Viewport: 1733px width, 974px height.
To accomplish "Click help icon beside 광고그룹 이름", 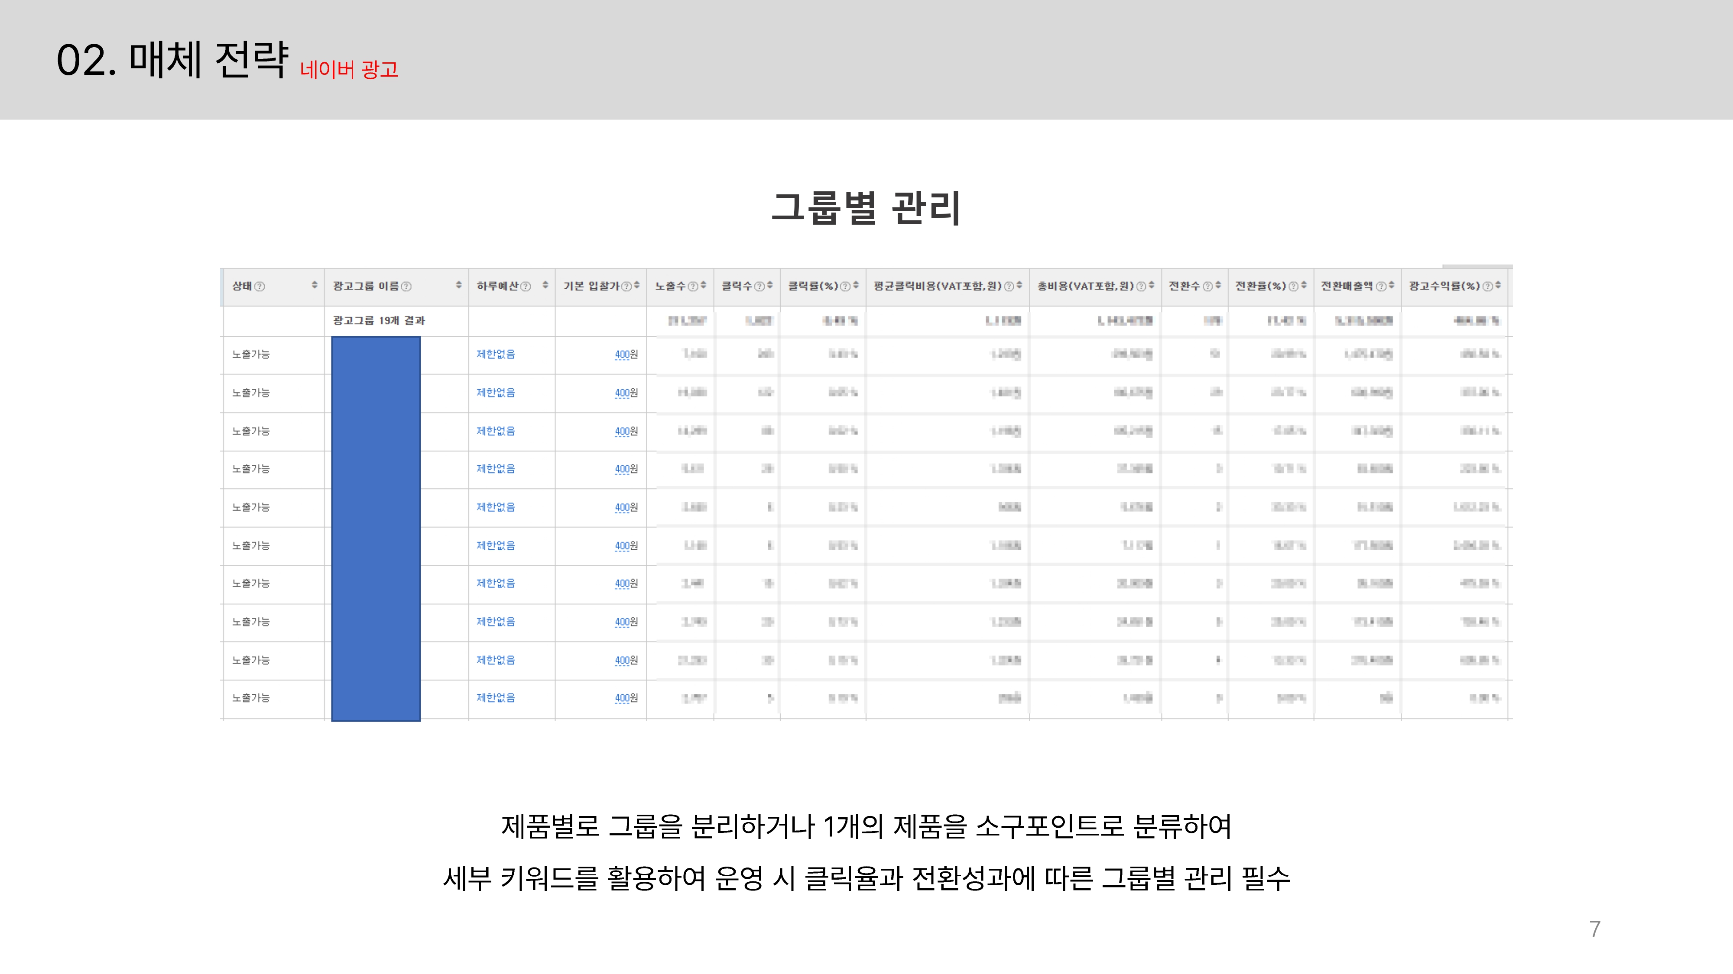I will click(406, 286).
